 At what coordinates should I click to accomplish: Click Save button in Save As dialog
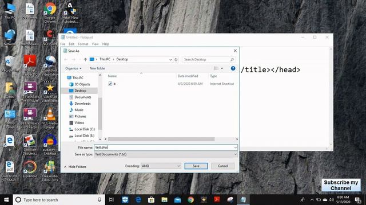196,166
